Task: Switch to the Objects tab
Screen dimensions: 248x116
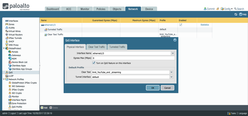Action: click(x=117, y=9)
